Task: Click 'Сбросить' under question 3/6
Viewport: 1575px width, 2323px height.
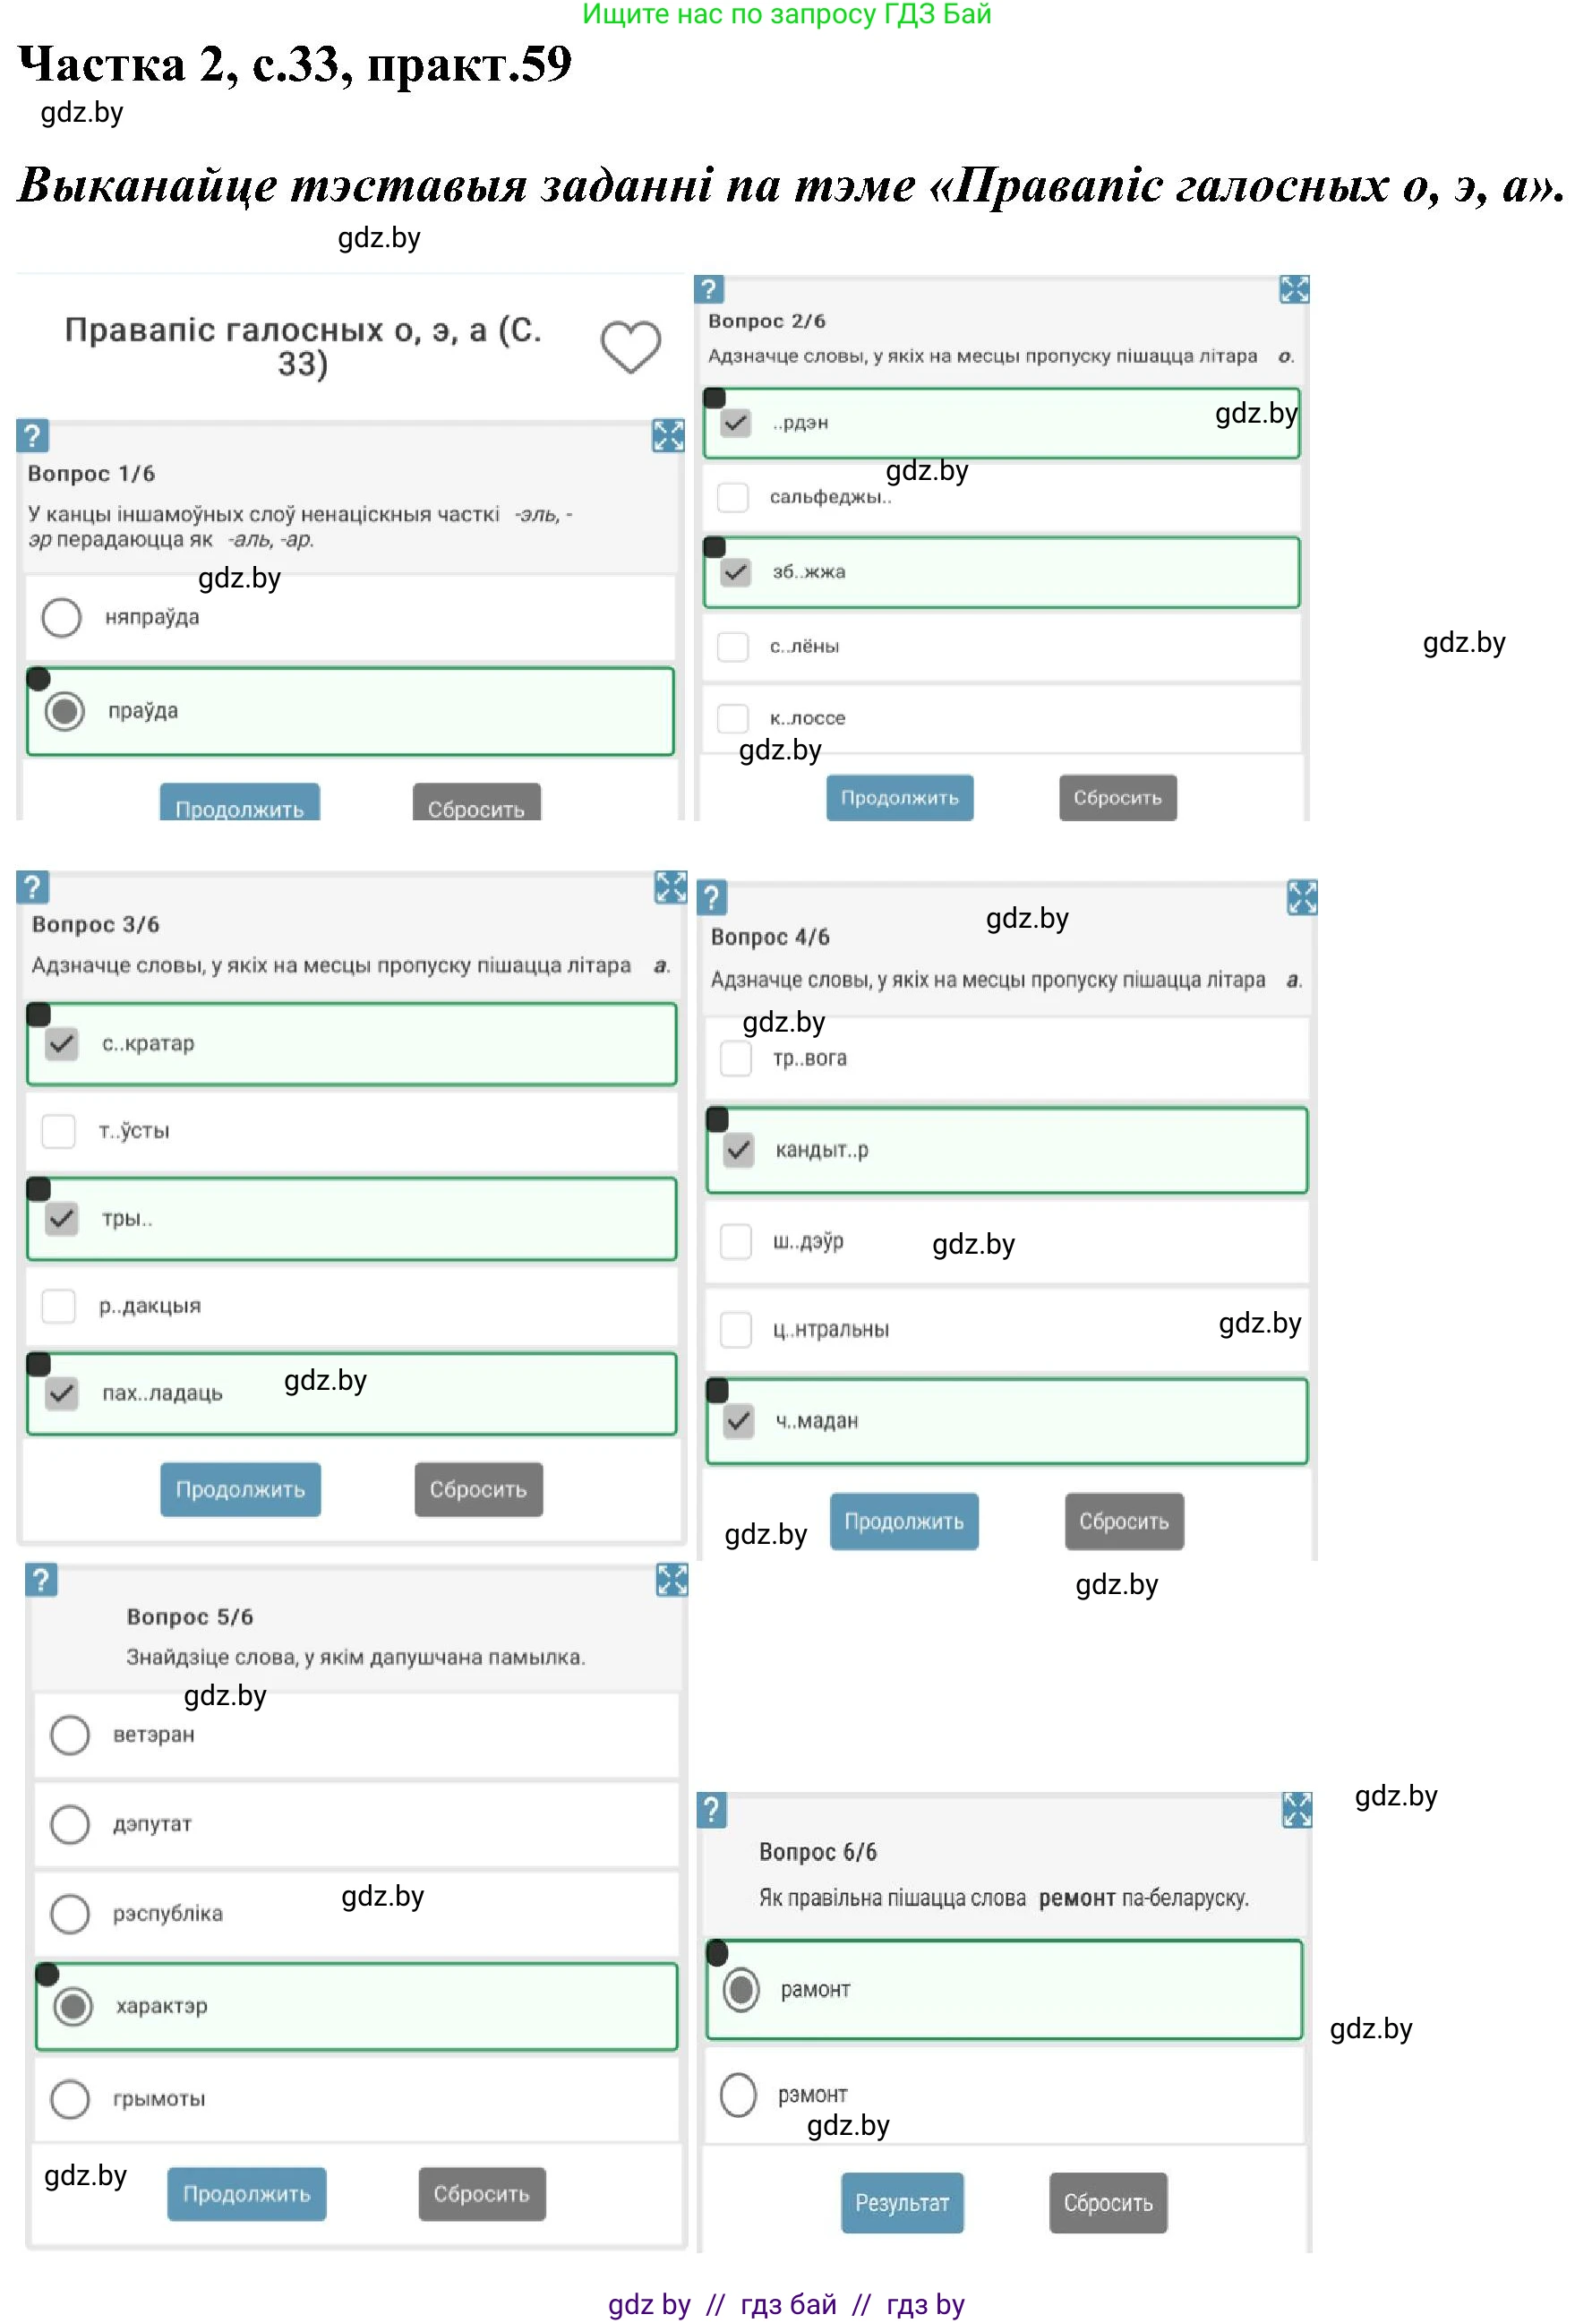Action: click(x=478, y=1489)
